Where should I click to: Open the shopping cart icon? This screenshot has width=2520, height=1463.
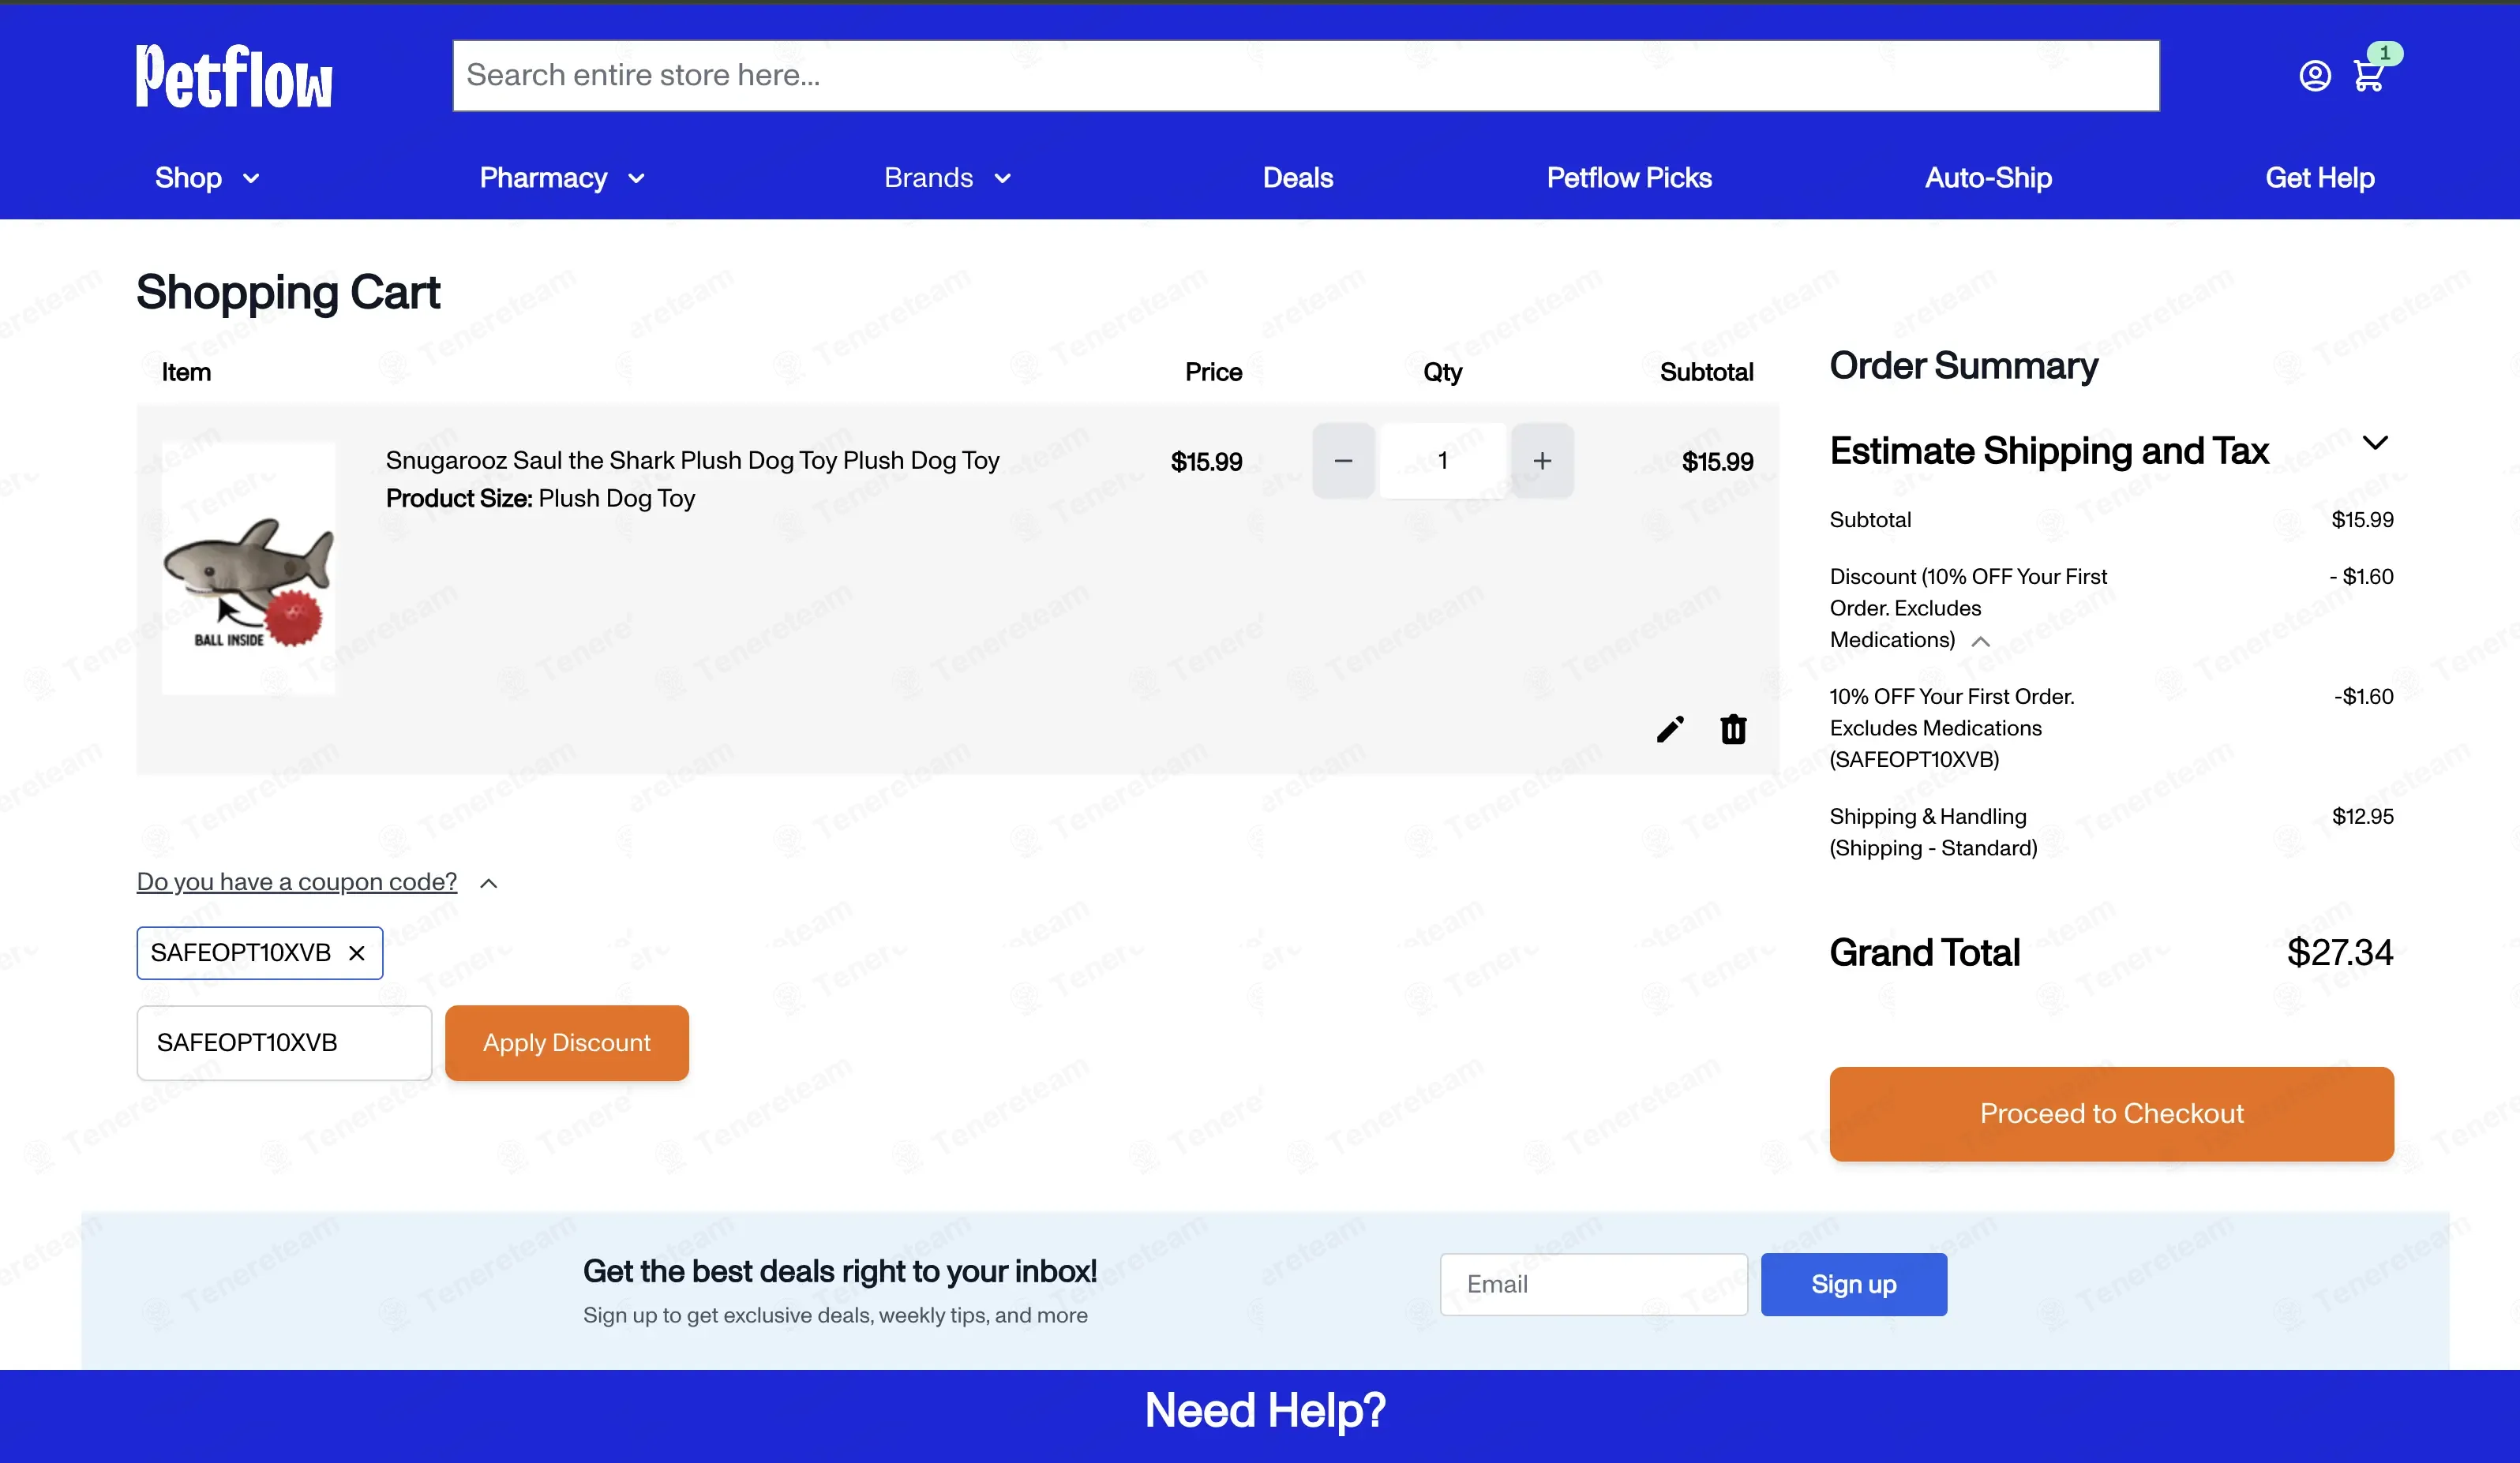[x=2368, y=76]
